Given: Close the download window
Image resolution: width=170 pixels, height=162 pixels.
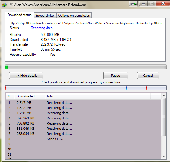Looking at the screenshot, I should pos(163,3).
